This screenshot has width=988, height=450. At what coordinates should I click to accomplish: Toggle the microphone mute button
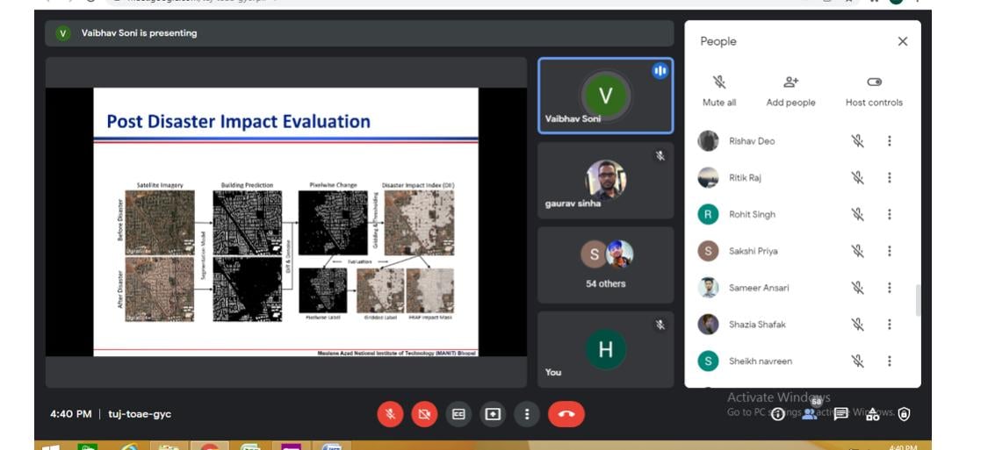pos(391,414)
